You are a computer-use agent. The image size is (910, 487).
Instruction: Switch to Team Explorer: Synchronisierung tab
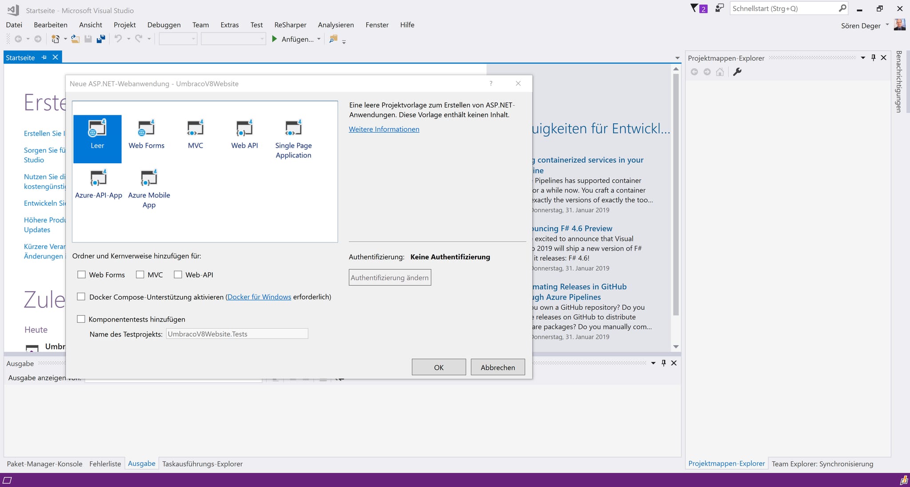[822, 463]
